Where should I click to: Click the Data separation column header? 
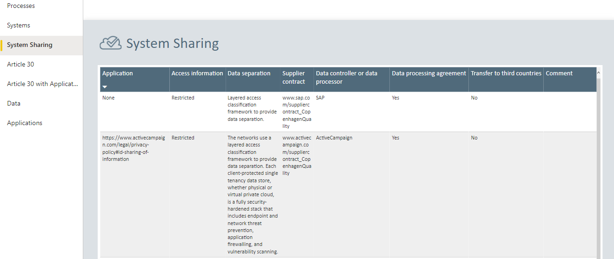[249, 73]
